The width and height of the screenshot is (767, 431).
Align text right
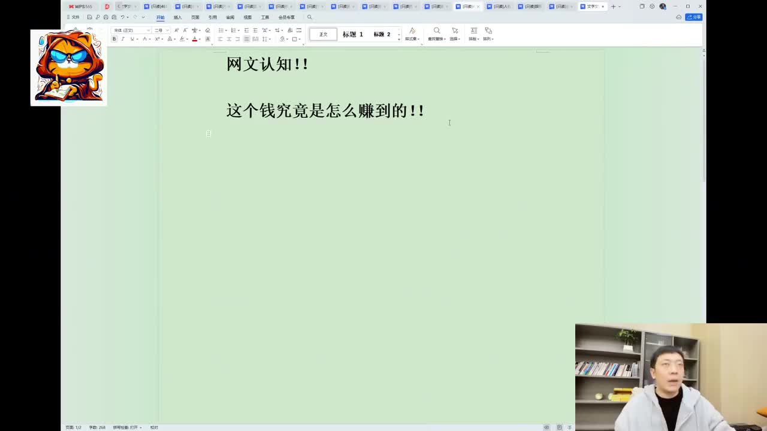click(237, 39)
